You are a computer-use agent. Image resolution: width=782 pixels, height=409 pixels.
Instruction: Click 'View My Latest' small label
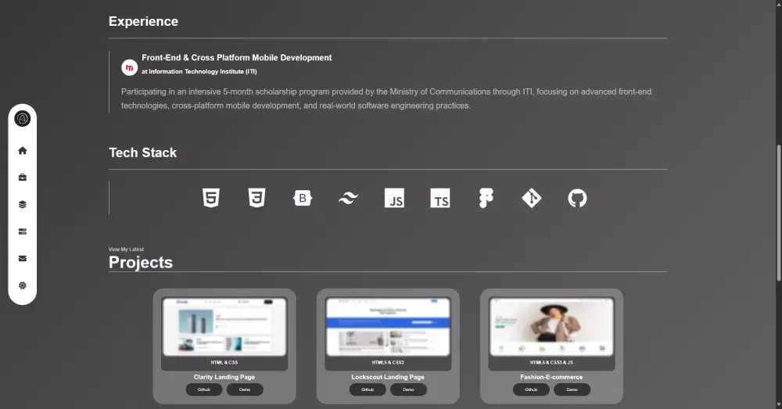point(126,249)
